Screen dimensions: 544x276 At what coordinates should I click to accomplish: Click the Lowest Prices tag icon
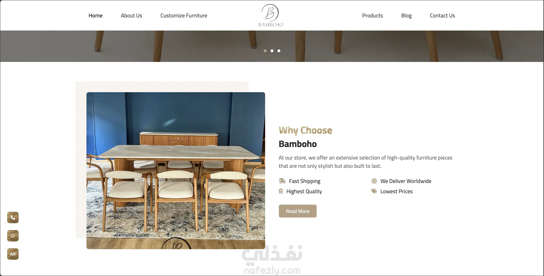[374, 191]
